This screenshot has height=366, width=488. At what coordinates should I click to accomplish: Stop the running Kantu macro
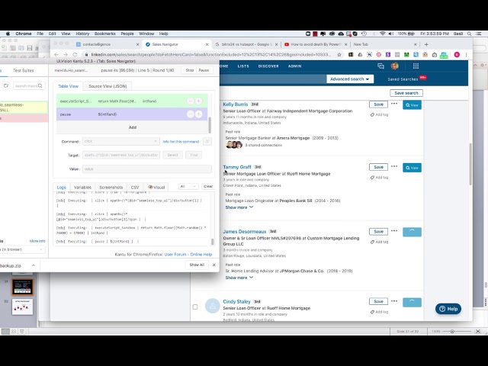[x=190, y=70]
